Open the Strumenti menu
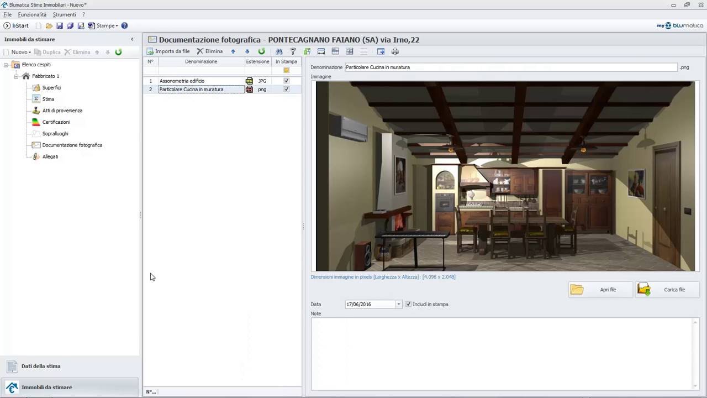Screen dimensions: 707x398 click(64, 14)
